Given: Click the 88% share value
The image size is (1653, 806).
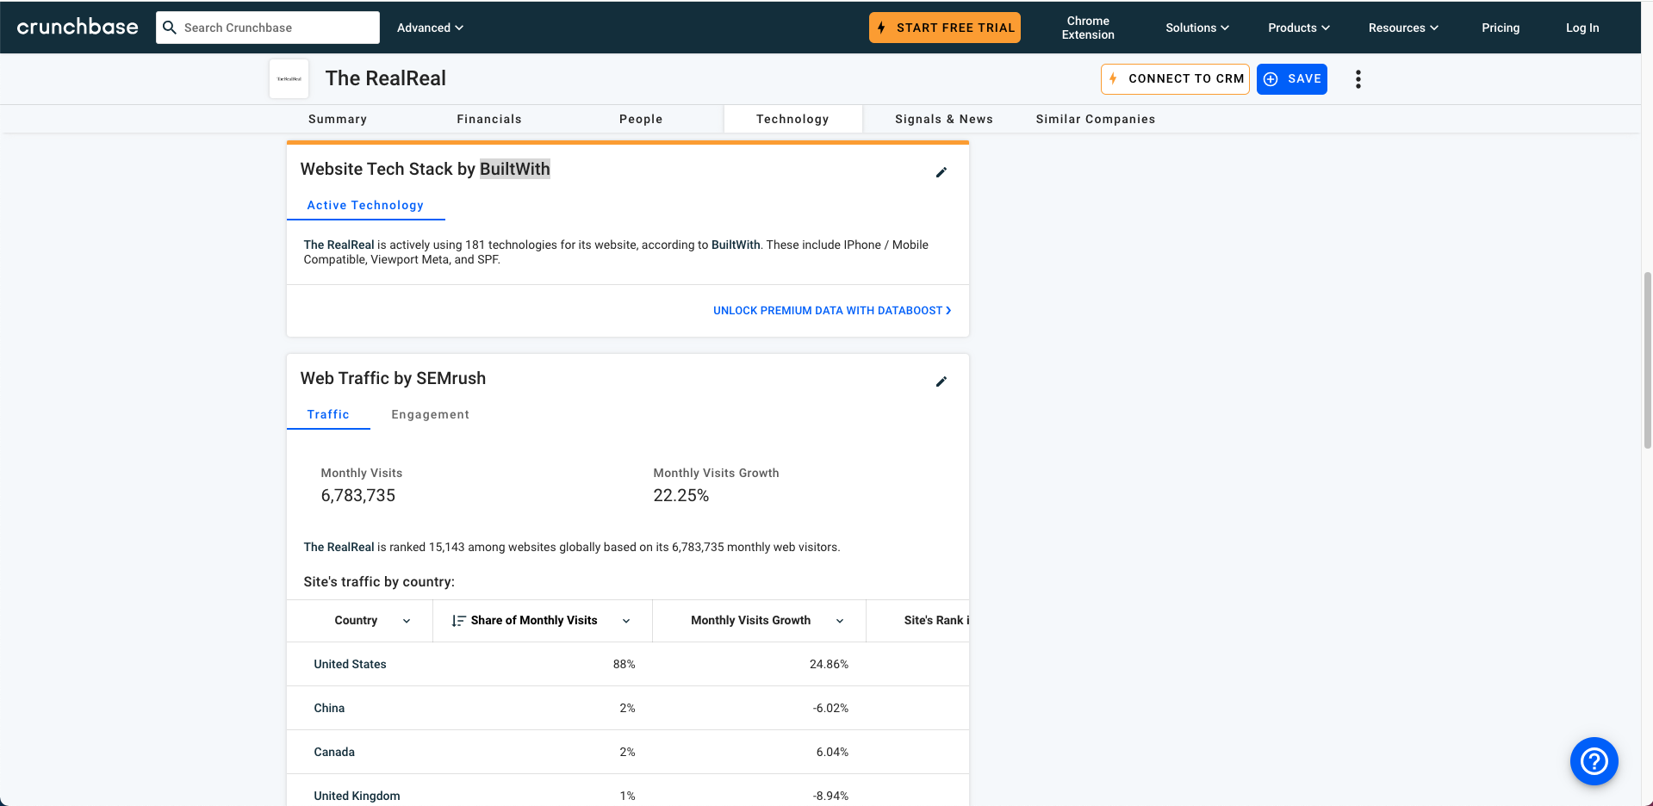Looking at the screenshot, I should pyautogui.click(x=624, y=664).
